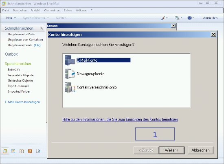Click the paintbrush color scheme icon

point(163,18)
